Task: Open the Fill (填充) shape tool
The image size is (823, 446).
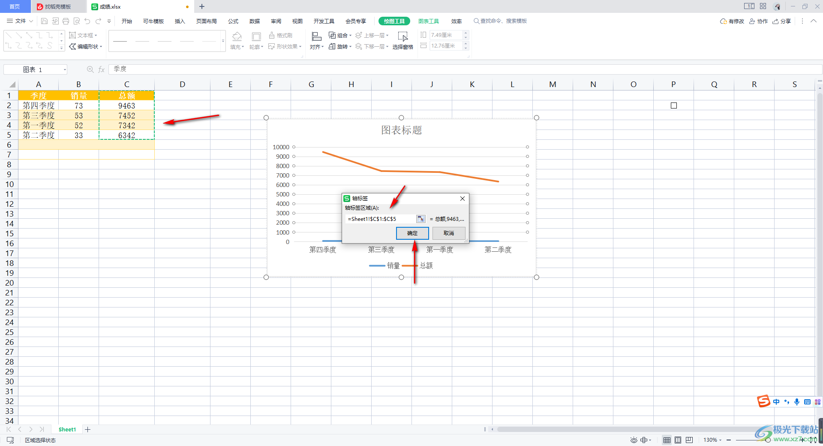Action: click(237, 41)
